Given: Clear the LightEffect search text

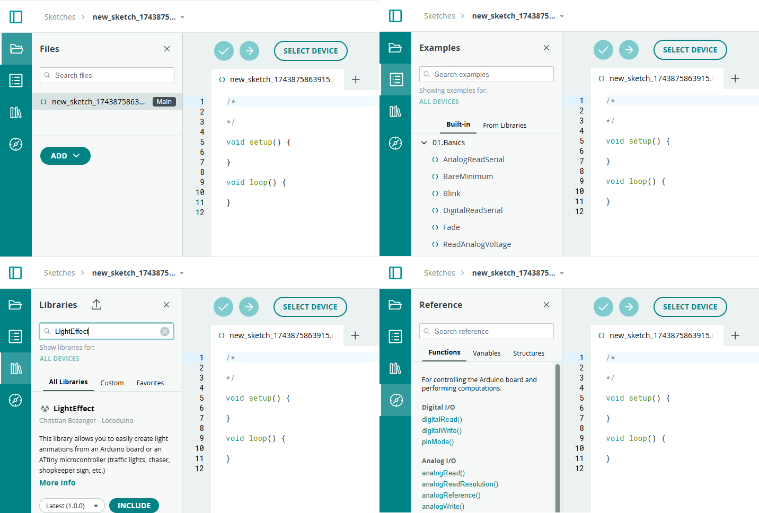Looking at the screenshot, I should 165,331.
